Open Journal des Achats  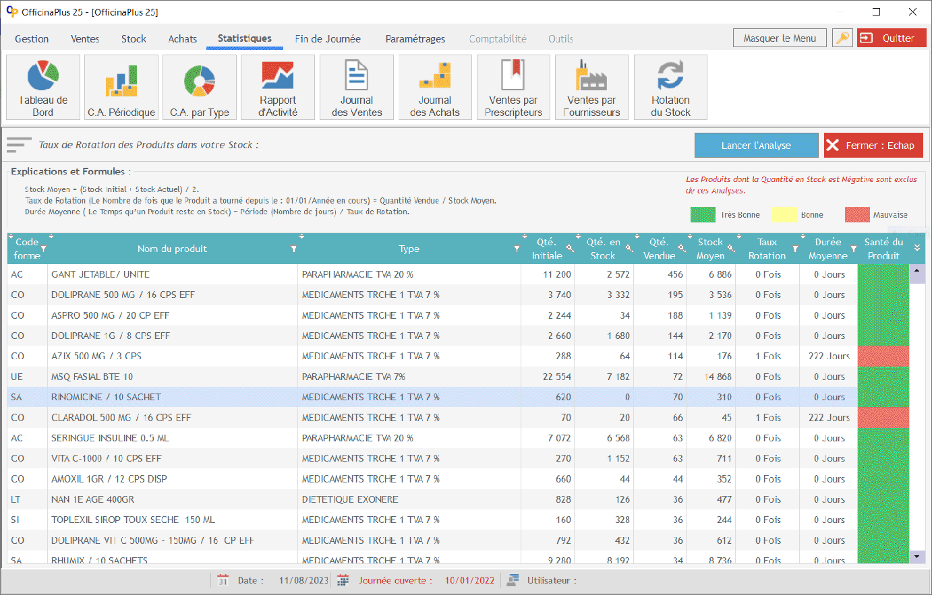[x=435, y=88]
